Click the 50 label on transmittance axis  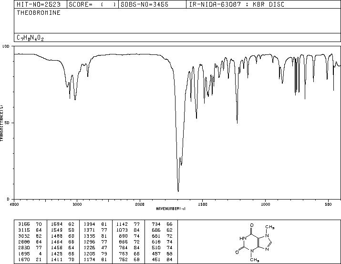[x=7, y=123]
